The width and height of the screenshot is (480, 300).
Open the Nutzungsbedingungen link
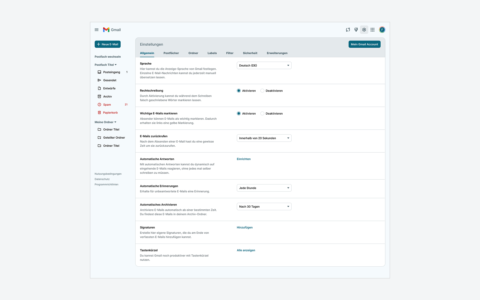pos(108,174)
